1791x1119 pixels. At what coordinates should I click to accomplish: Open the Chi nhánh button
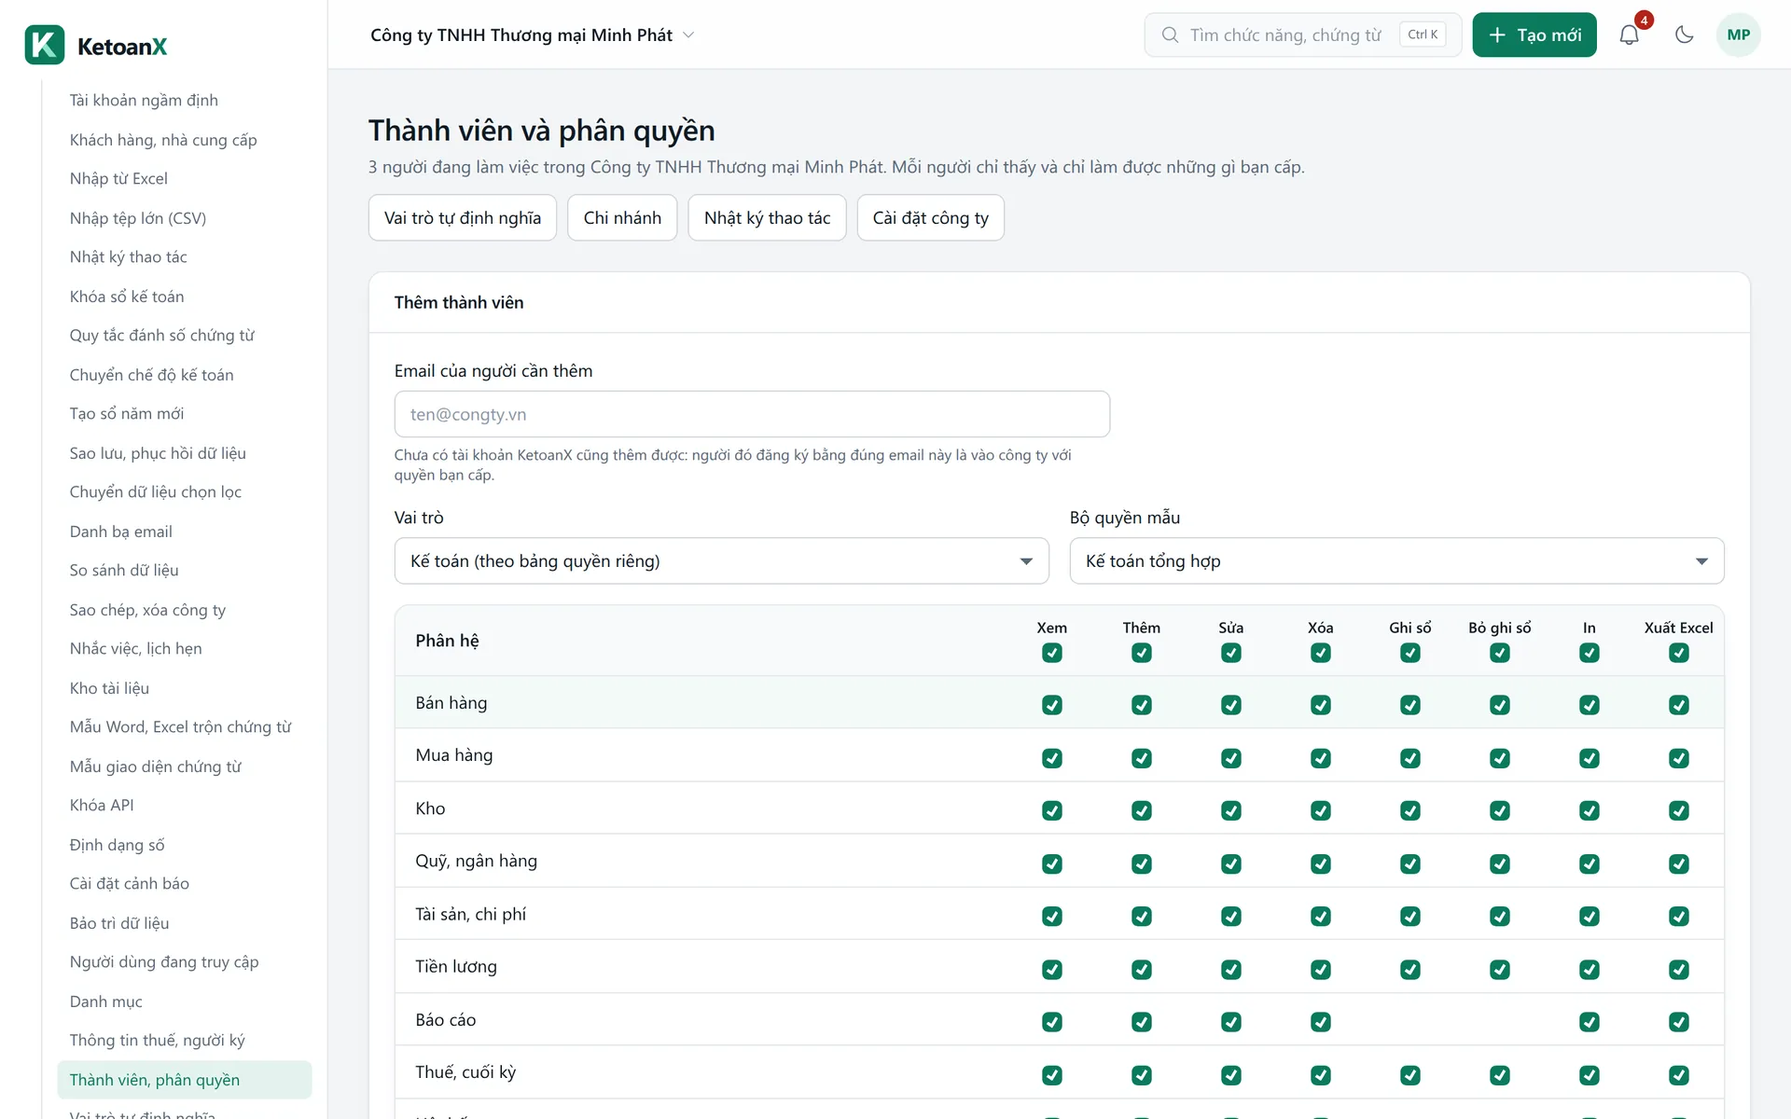pyautogui.click(x=622, y=217)
